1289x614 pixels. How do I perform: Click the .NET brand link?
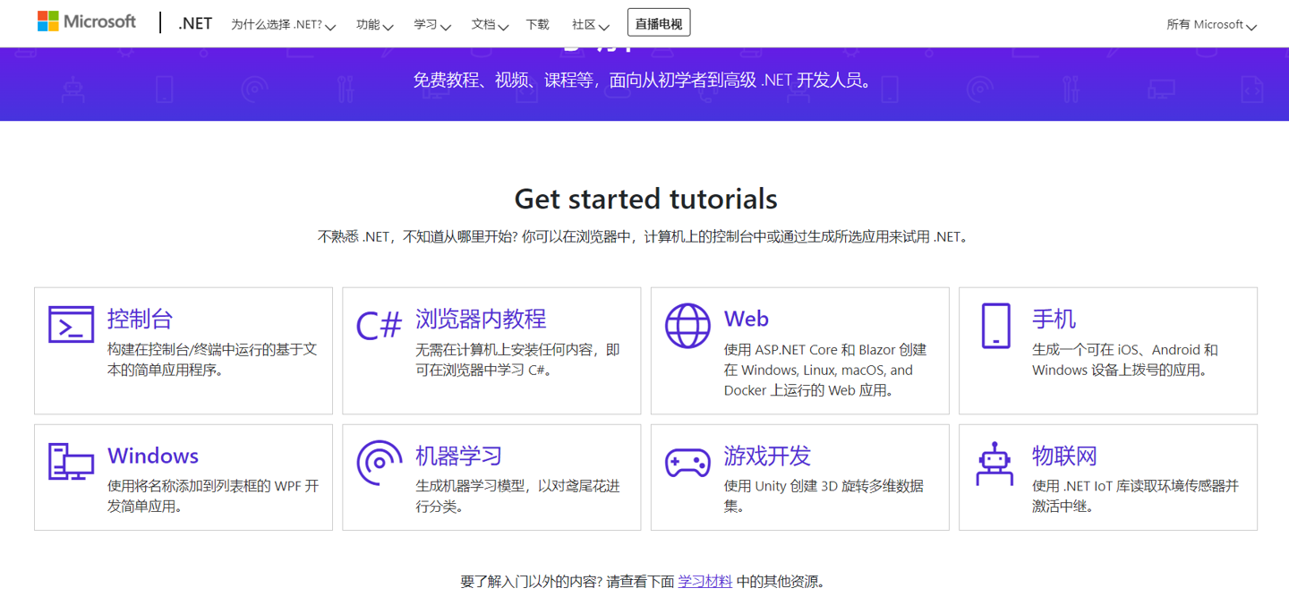[195, 23]
